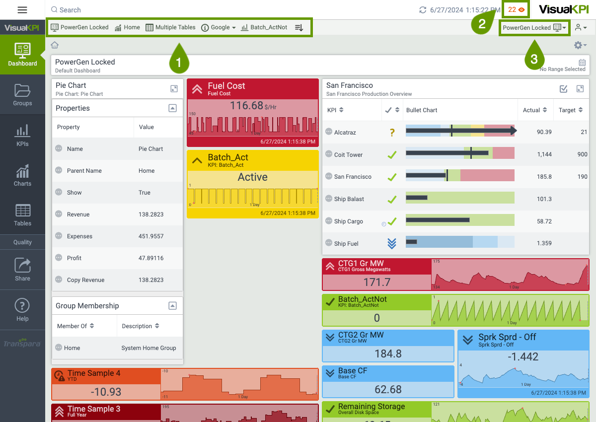Open the PowerGen Locked profile dropdown
Screen dimensions: 596x422
(534, 28)
